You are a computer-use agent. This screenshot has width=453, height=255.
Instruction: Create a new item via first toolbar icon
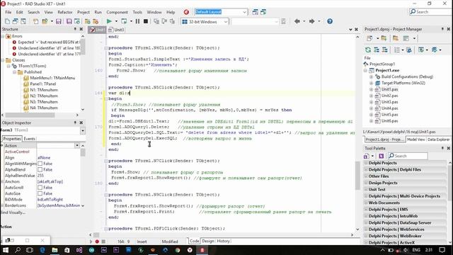coord(7,21)
